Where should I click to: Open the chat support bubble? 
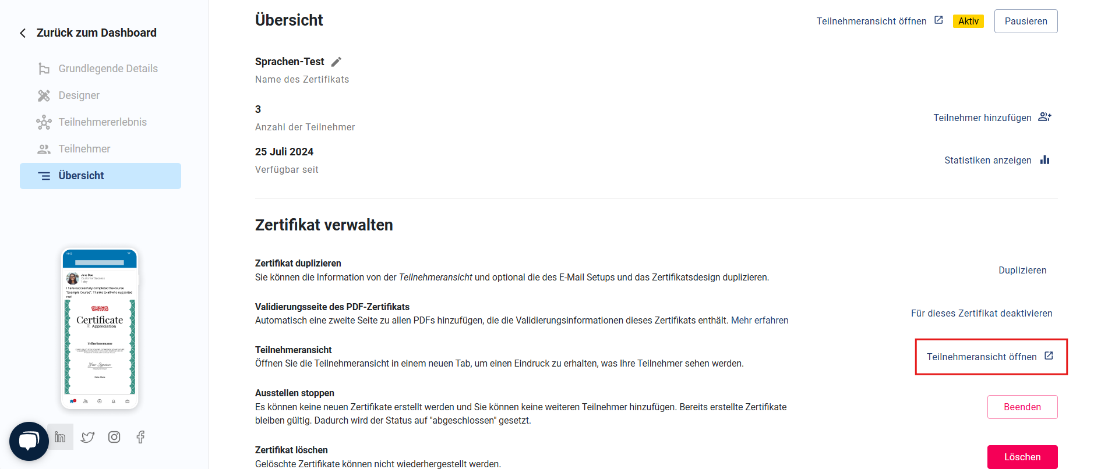click(29, 441)
